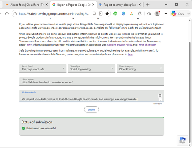
Task: Click the URL to report field
Action: click(92, 81)
